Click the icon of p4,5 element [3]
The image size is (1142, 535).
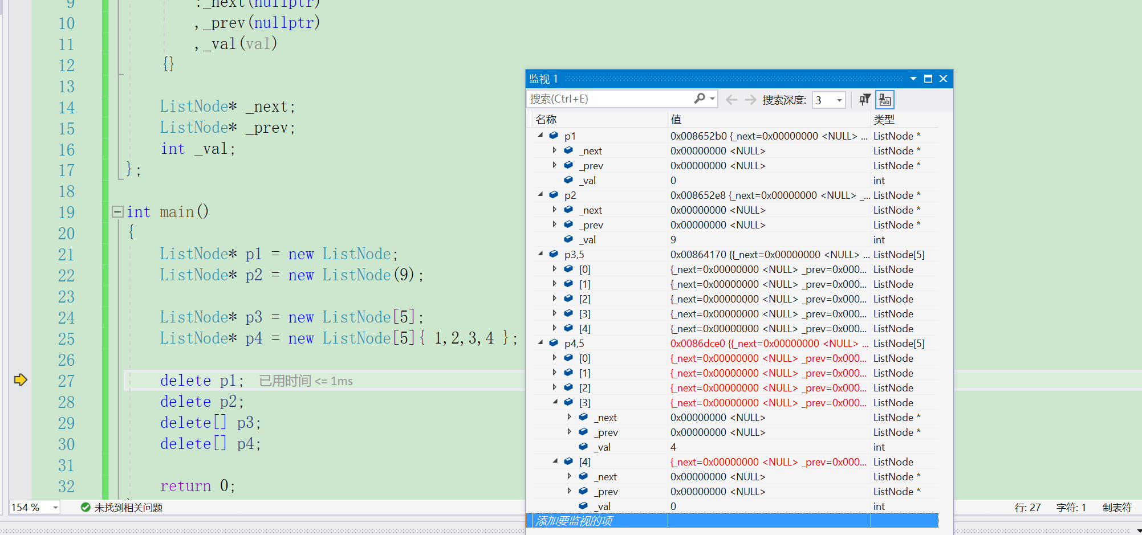(x=568, y=402)
